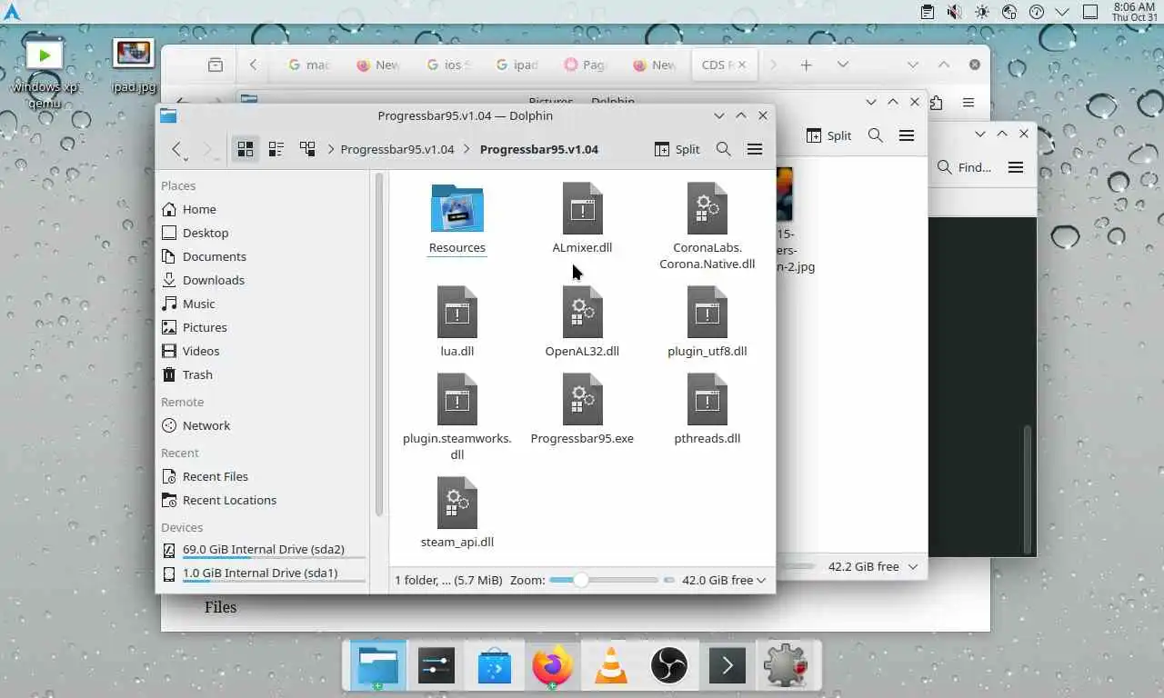Image resolution: width=1164 pixels, height=698 pixels.
Task: Launch VLC media player from dock
Action: coord(611,666)
